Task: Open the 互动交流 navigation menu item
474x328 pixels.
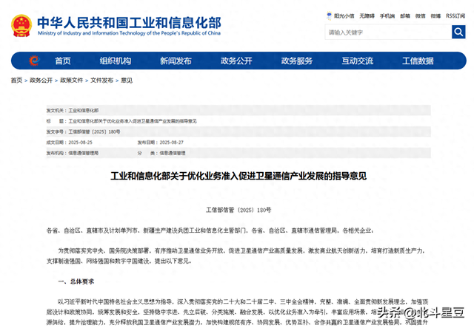Action: point(357,61)
